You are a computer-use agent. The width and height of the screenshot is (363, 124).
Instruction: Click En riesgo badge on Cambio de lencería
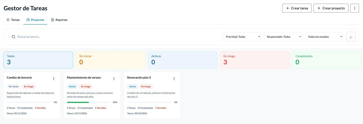click(x=29, y=86)
